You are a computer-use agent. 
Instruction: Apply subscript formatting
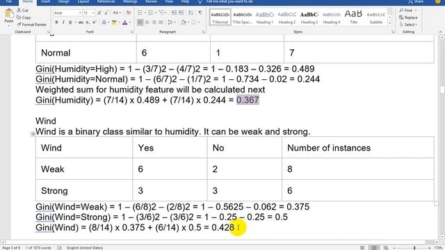click(x=88, y=22)
